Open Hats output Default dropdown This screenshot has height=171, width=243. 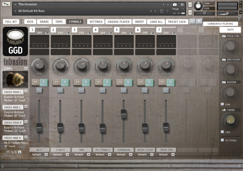point(46,155)
